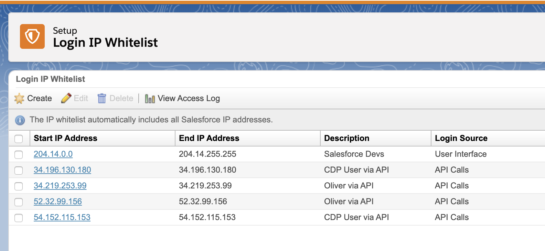
Task: Click the Salesforce Devs description cell
Action: (x=354, y=154)
